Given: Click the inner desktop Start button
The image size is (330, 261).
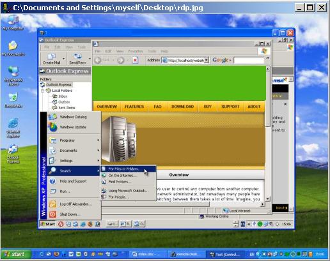Looking at the screenshot, I should pyautogui.click(x=48, y=224).
